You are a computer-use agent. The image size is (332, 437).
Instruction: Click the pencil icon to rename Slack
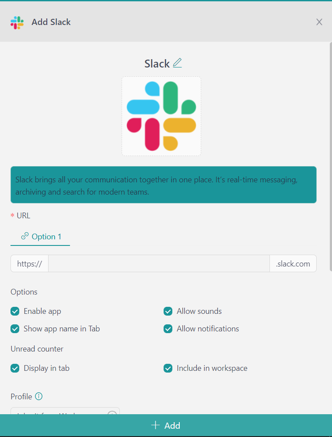(x=177, y=63)
